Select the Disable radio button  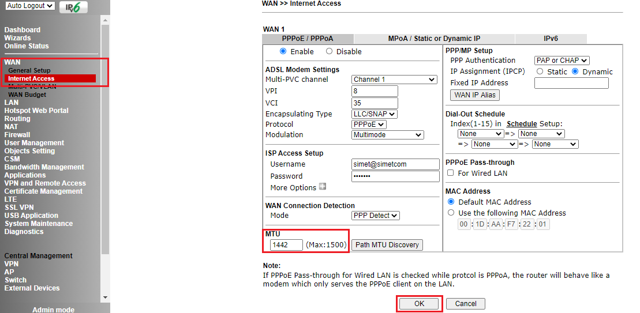[330, 51]
